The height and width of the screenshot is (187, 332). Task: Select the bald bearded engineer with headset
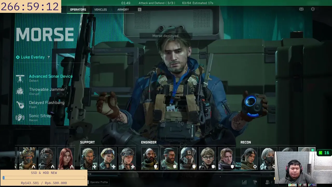(150, 158)
